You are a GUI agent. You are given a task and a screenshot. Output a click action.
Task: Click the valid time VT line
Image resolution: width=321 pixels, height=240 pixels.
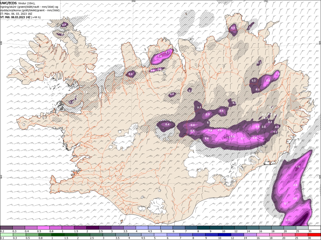click(x=21, y=17)
